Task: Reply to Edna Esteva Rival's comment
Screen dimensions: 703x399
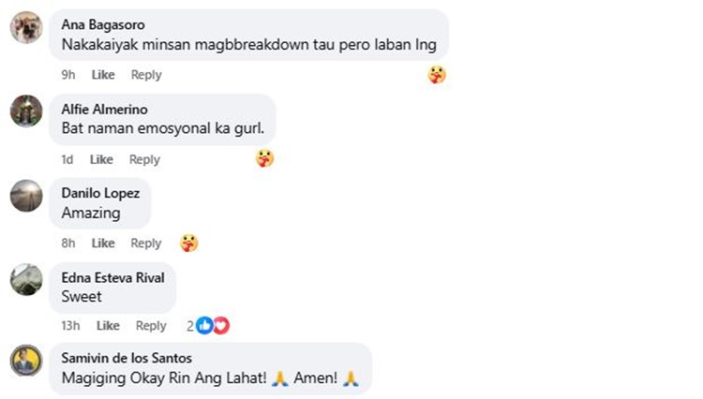Action: [x=151, y=326]
